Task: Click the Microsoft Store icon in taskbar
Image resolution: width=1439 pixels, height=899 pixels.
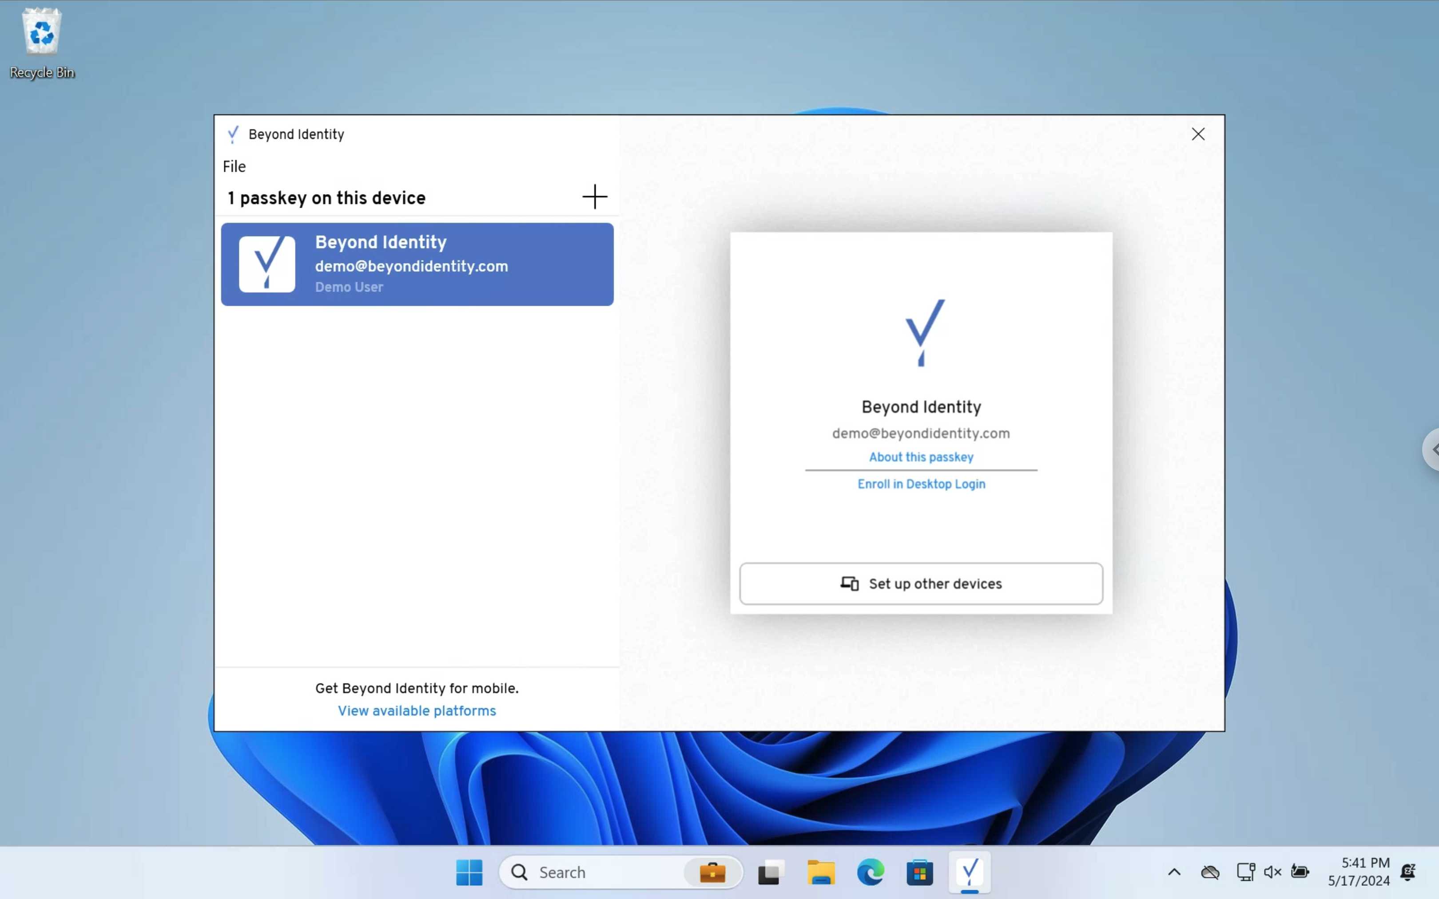Action: point(920,872)
